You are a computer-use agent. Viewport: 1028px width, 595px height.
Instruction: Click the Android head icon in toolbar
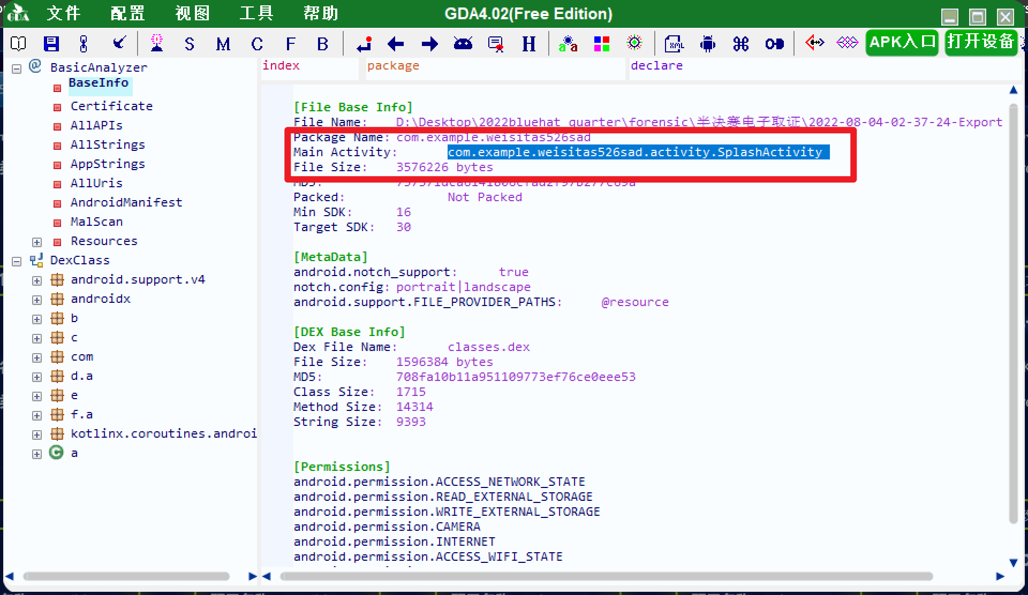pyautogui.click(x=463, y=43)
